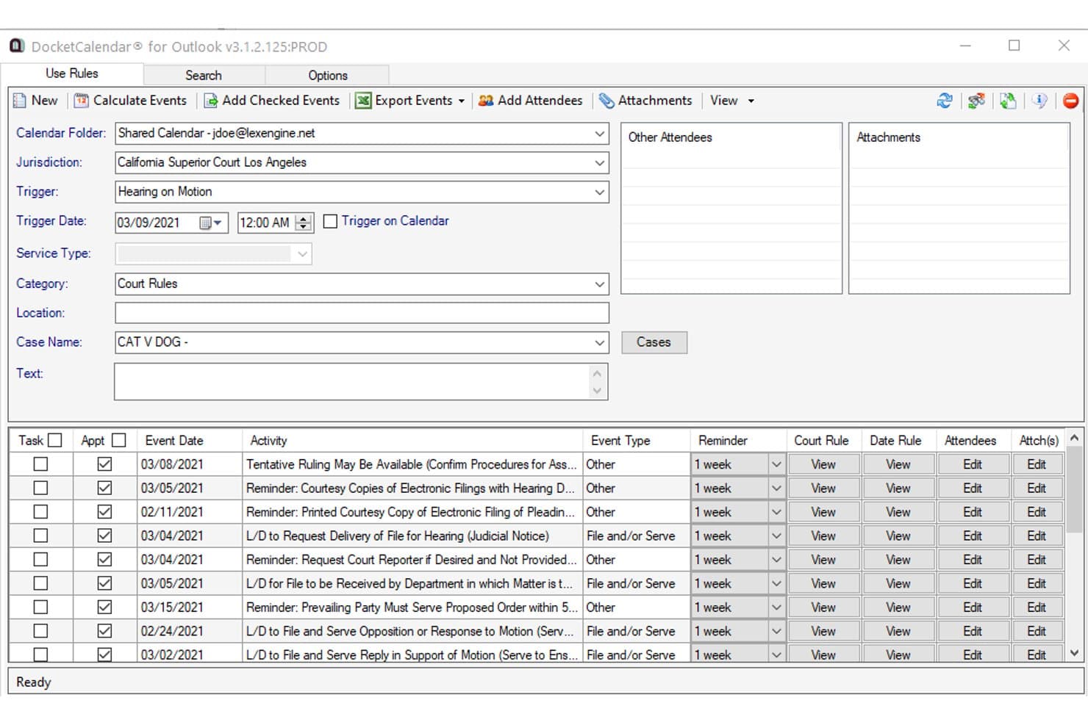Select the activity 'L/D to File and Serve Opposition' cell
1088x725 pixels.
[412, 631]
